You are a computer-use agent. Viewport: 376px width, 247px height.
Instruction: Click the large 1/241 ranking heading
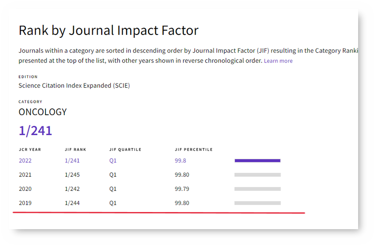[x=34, y=131]
